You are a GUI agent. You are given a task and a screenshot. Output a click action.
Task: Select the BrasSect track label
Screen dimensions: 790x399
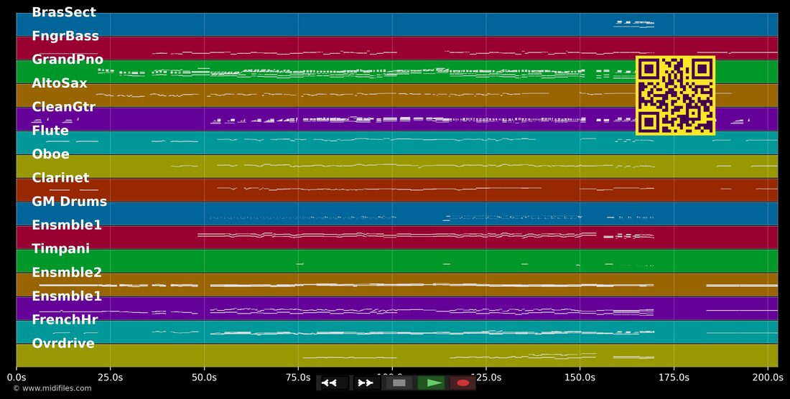(64, 12)
